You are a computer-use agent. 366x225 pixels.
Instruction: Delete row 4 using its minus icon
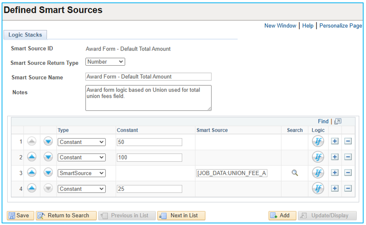coord(348,188)
